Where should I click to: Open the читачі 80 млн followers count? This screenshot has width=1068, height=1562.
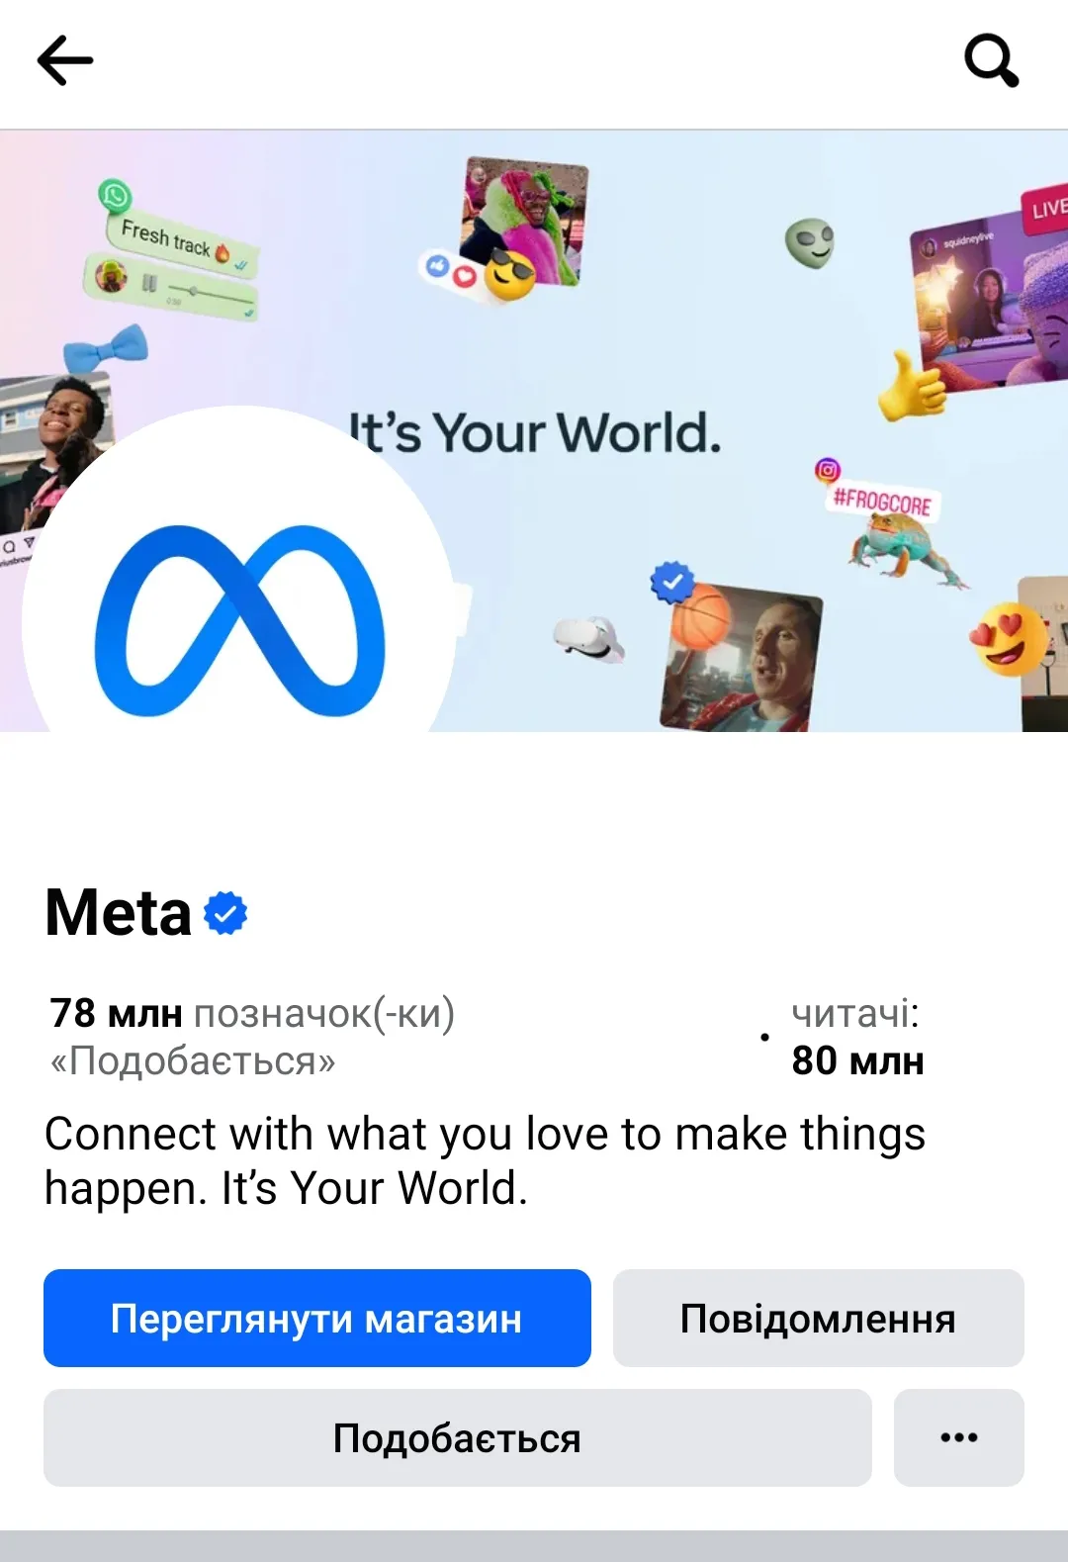point(857,1037)
